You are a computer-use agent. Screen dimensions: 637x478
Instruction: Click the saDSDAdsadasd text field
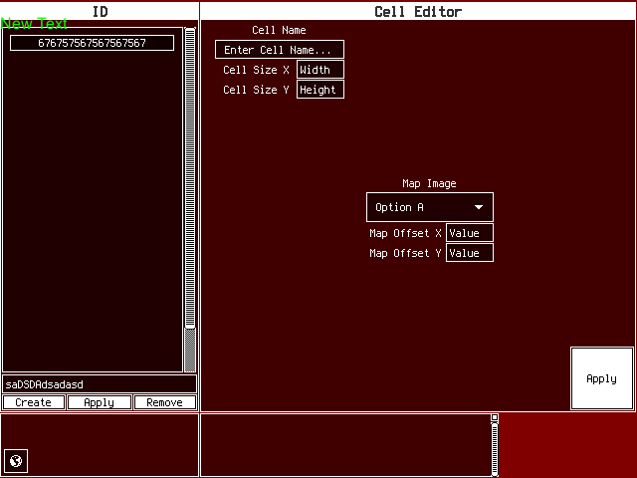[x=100, y=384]
